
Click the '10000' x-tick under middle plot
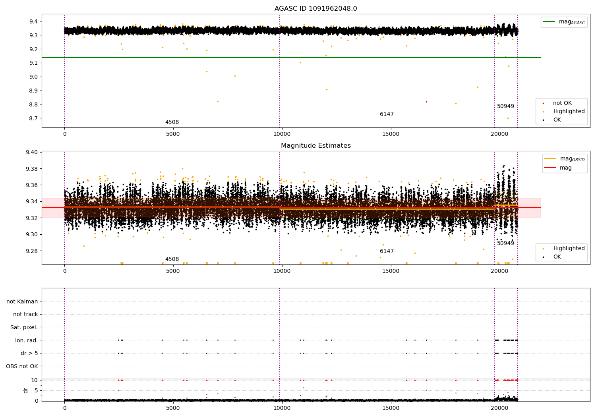tap(282, 271)
